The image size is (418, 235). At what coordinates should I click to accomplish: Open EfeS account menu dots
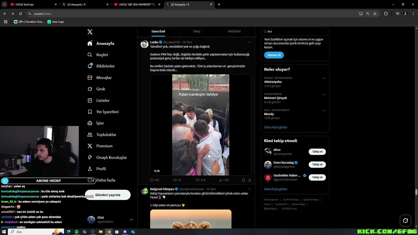point(132,220)
